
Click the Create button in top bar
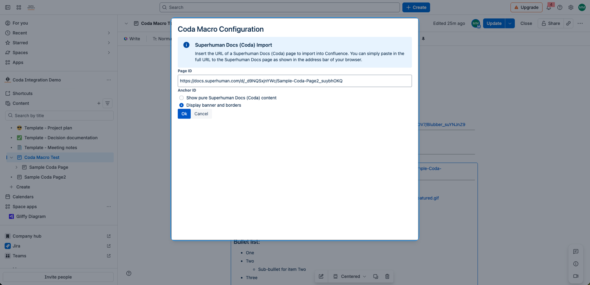click(416, 7)
